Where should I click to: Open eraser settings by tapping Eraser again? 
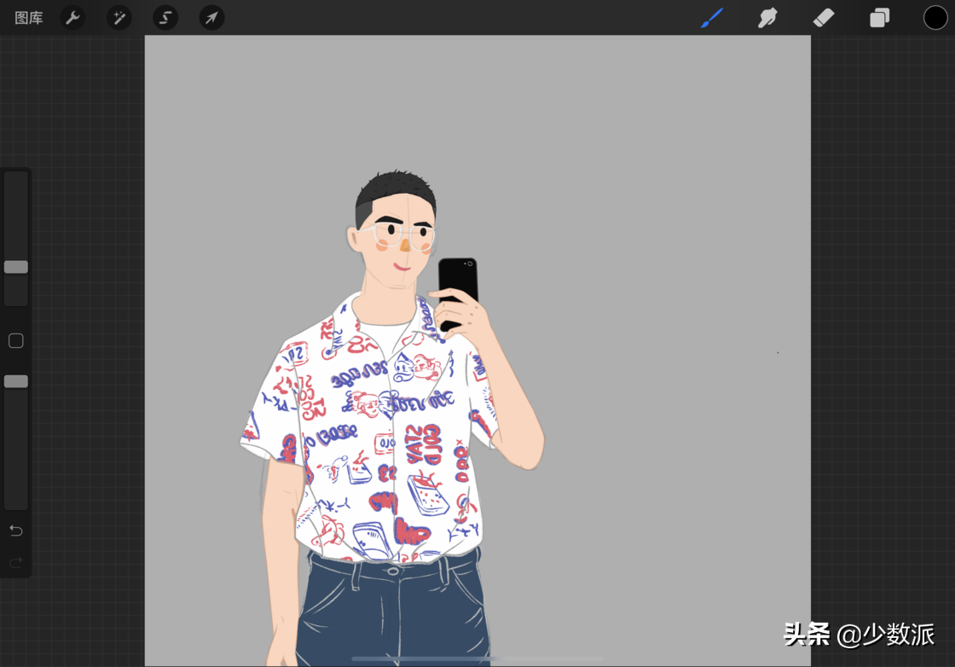coord(823,17)
